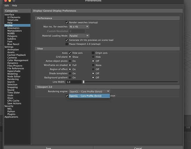Select Assets category
The width and height of the screenshot is (191, 149).
point(11,52)
